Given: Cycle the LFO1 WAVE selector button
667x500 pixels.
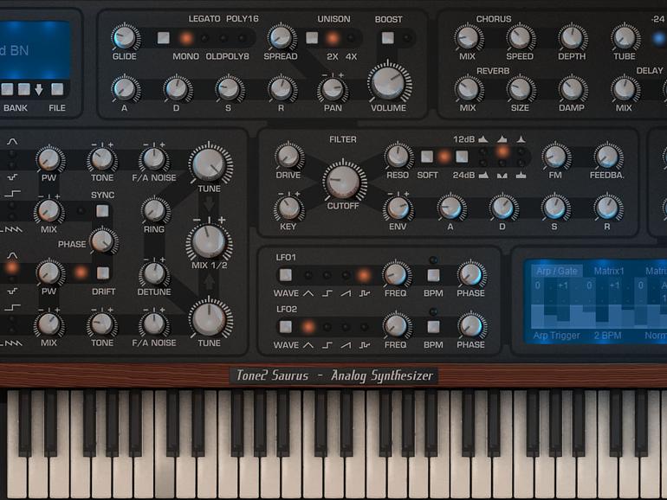Looking at the screenshot, I should click(x=286, y=275).
